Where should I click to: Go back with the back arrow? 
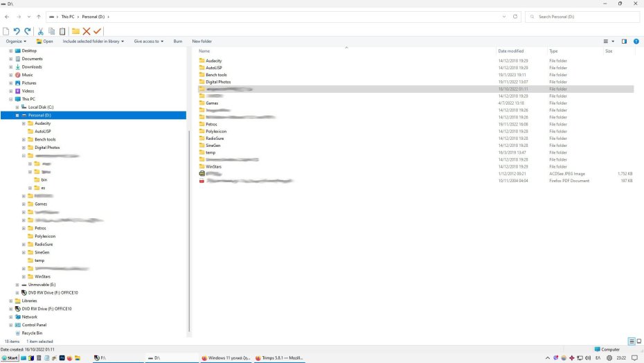[7, 17]
